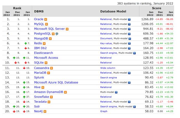
Task: Click the info icon in Microsoft SQL Server row
Action: coord(129,29)
